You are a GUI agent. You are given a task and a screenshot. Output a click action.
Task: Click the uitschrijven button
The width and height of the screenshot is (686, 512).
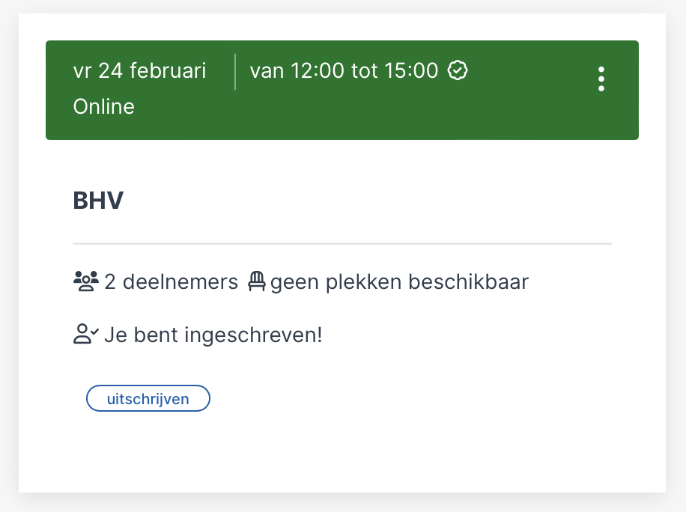point(148,398)
